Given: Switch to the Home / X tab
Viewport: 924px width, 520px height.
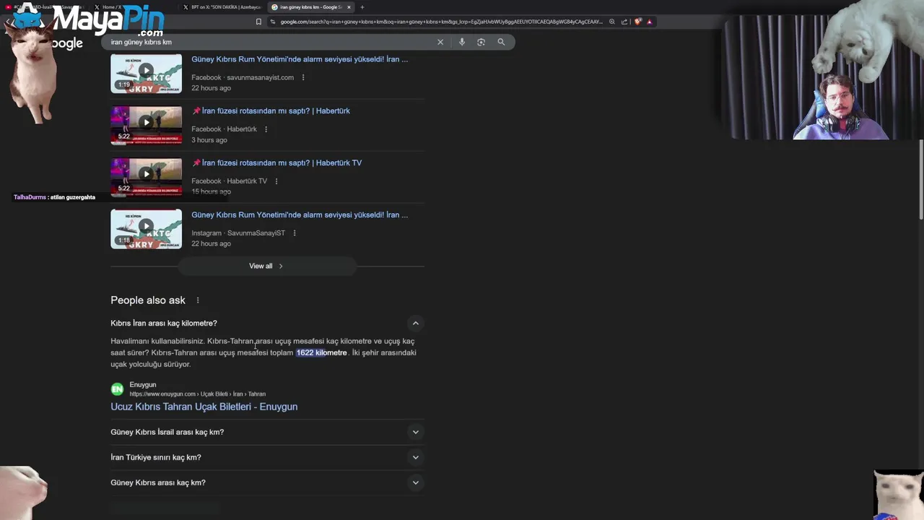Looking at the screenshot, I should point(131,7).
